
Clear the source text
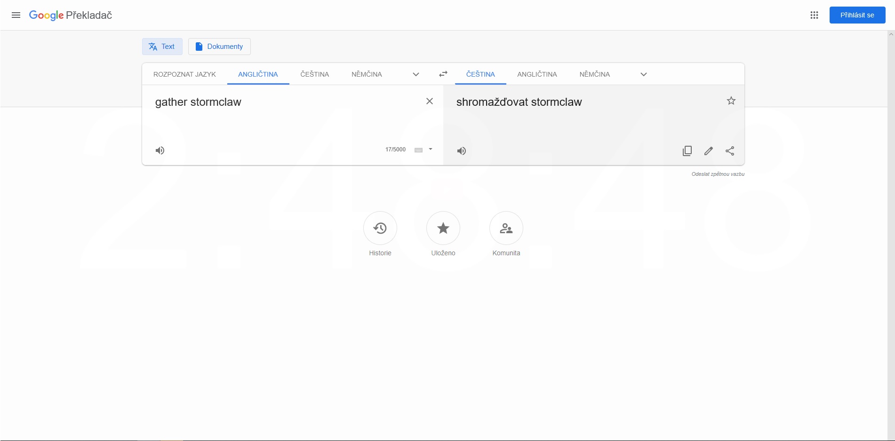(x=430, y=101)
